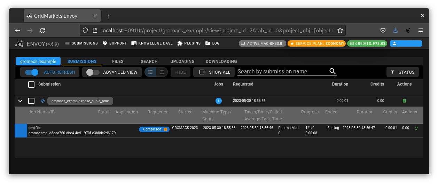Image resolution: width=438 pixels, height=184 pixels.
Task: Click the Credits 972.03 badge
Action: [x=367, y=43]
